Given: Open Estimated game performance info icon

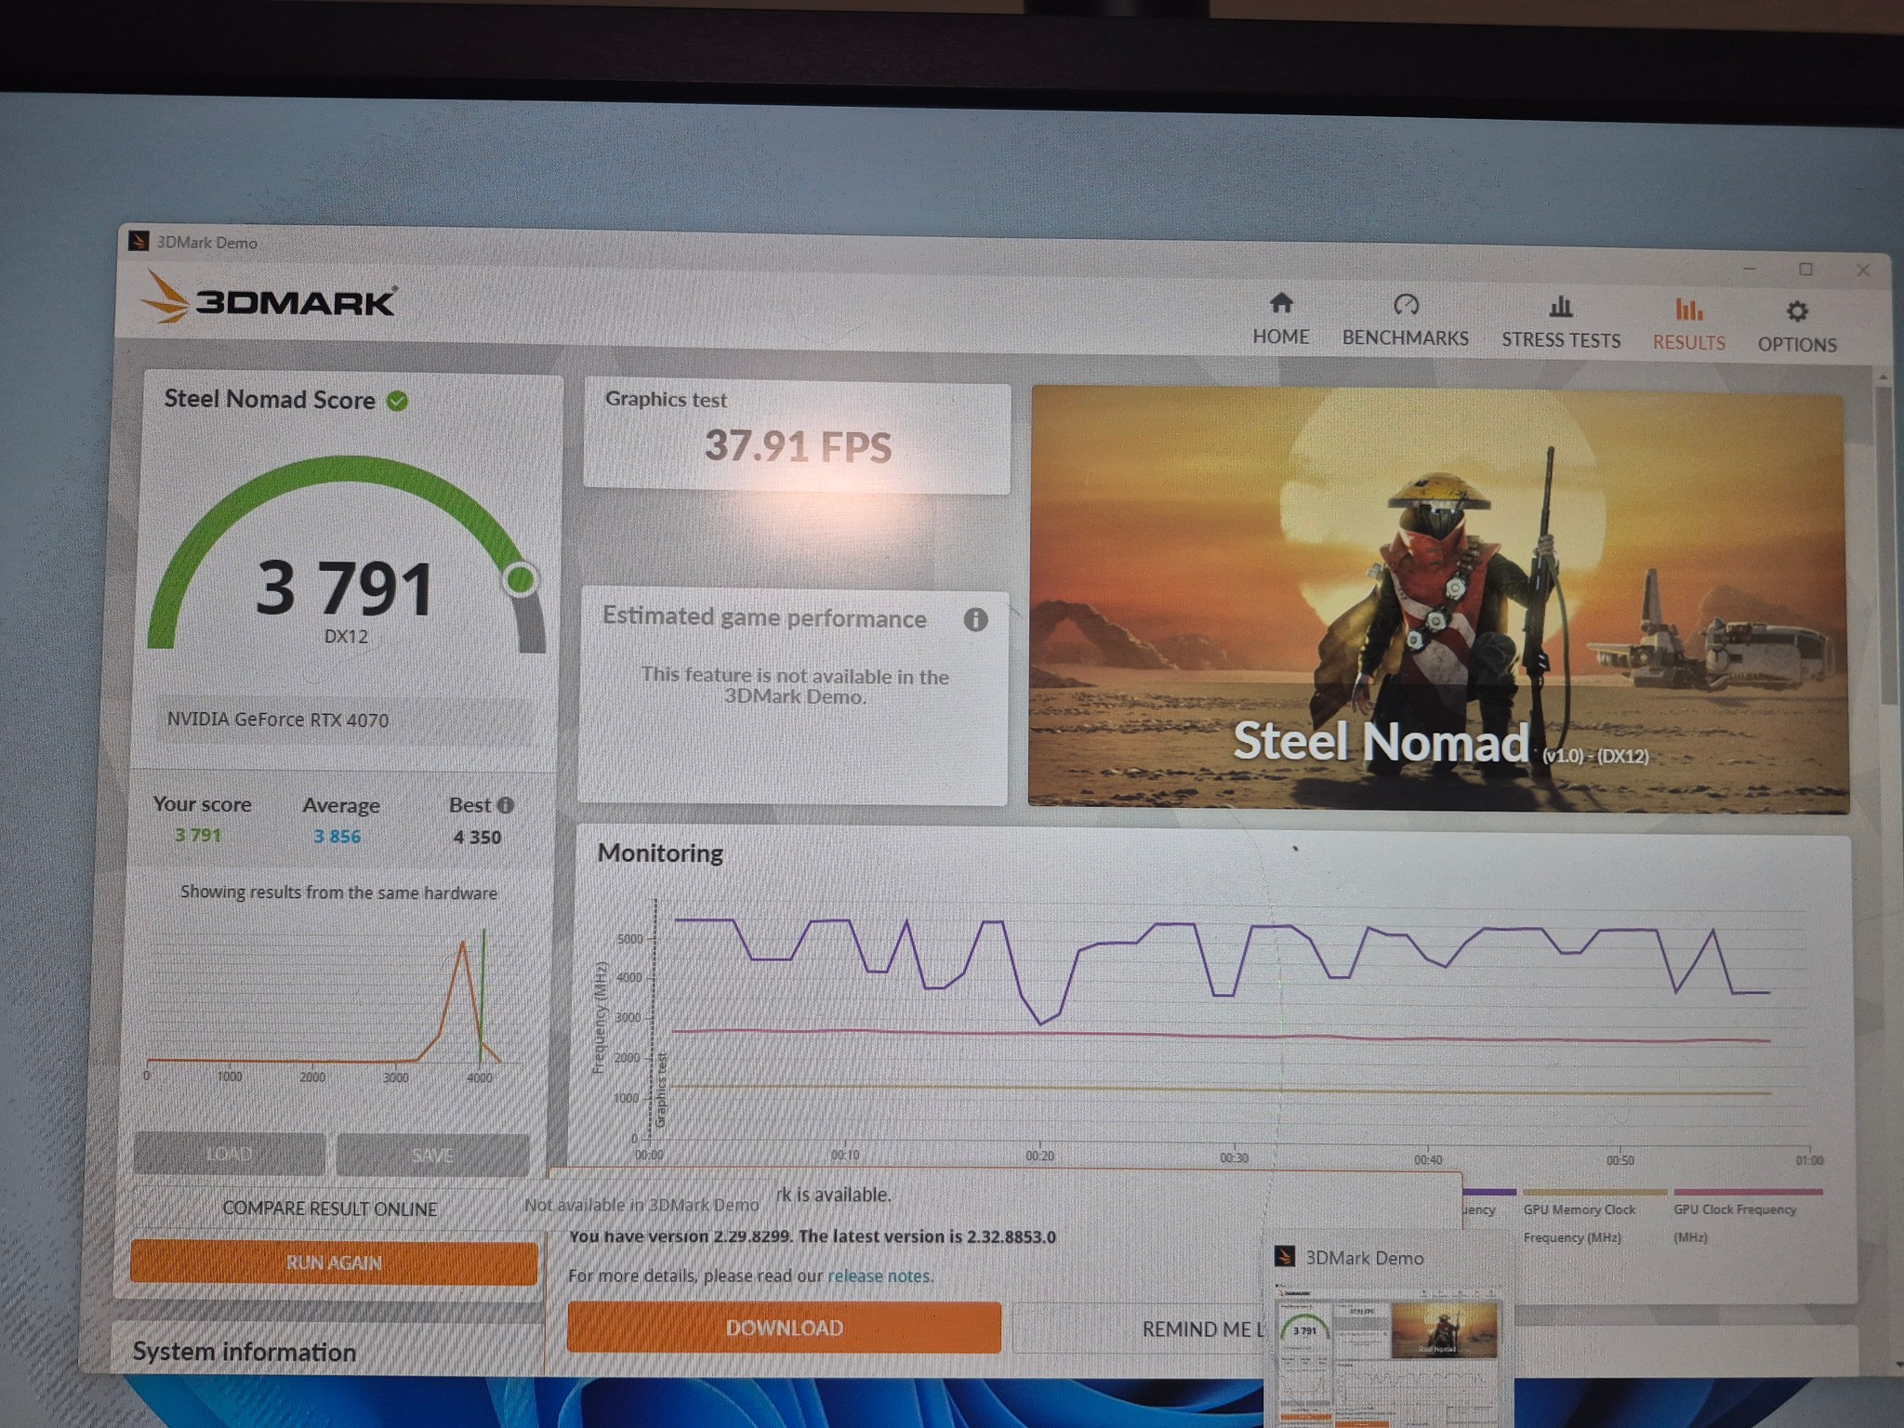Looking at the screenshot, I should point(975,619).
